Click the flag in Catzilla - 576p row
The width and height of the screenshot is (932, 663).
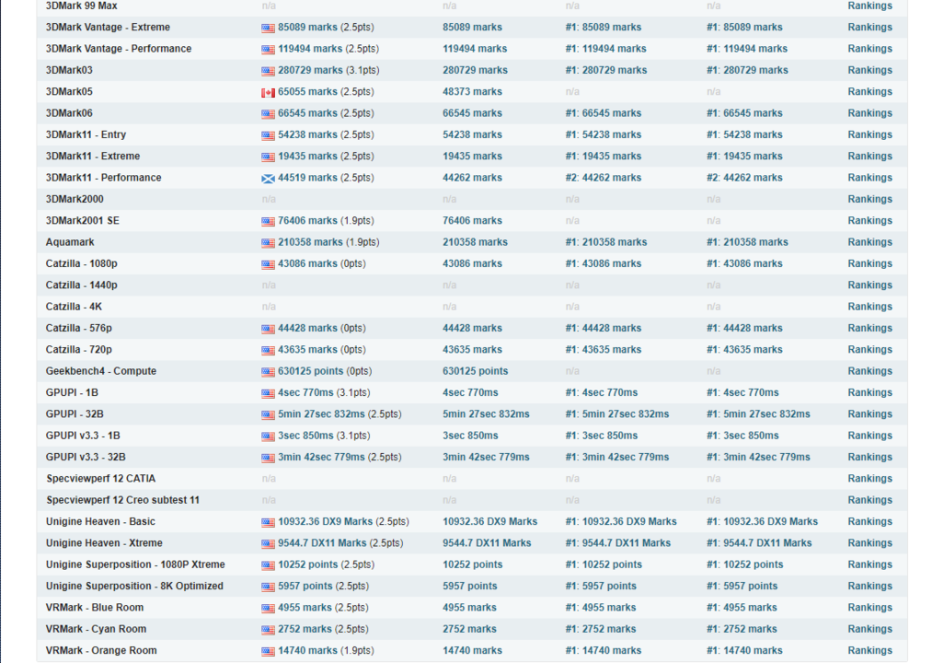pyautogui.click(x=268, y=329)
